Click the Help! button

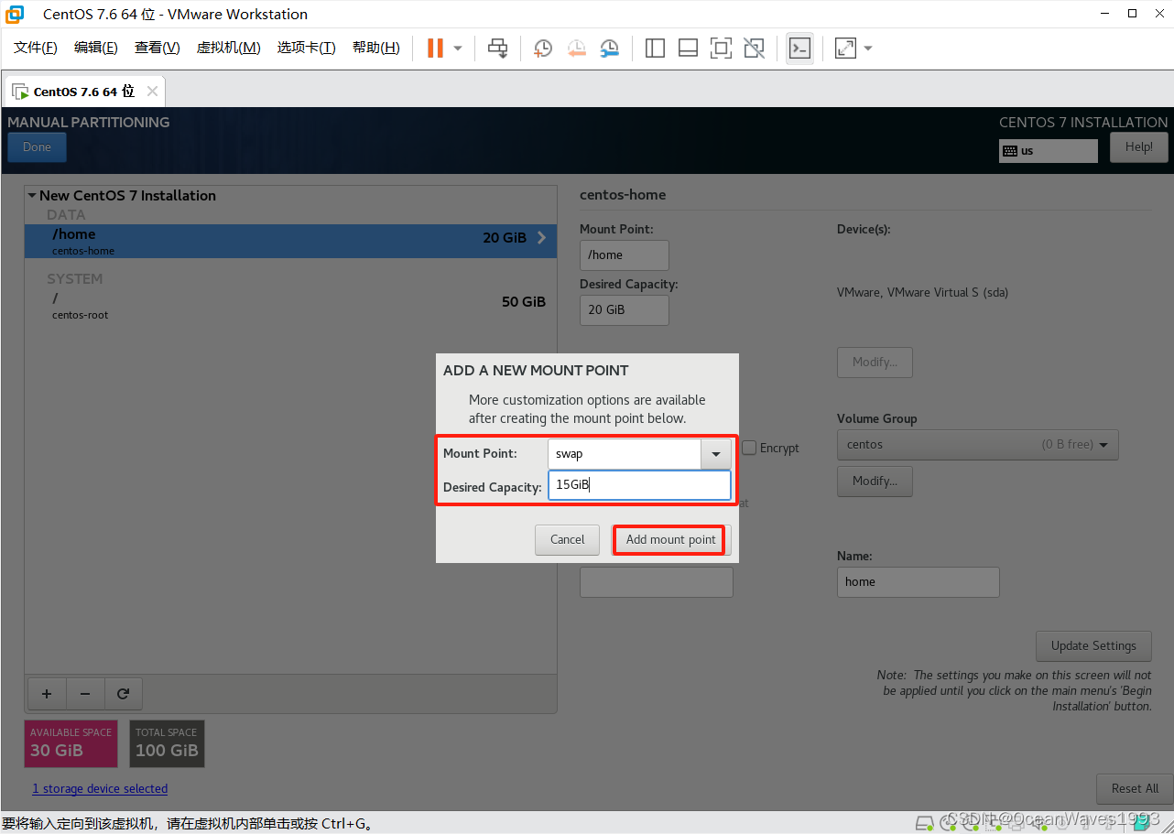tap(1139, 147)
